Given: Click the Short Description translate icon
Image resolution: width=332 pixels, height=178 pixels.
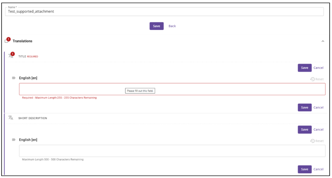Looking at the screenshot, I should tap(11, 118).
